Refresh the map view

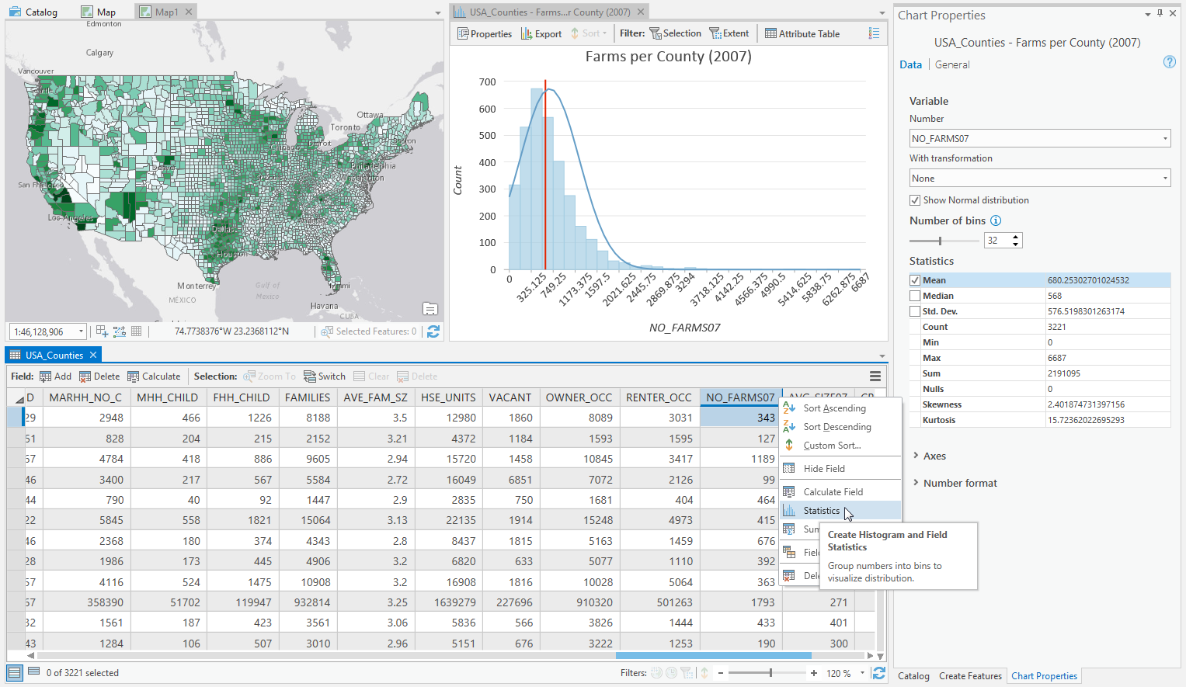[x=433, y=331]
